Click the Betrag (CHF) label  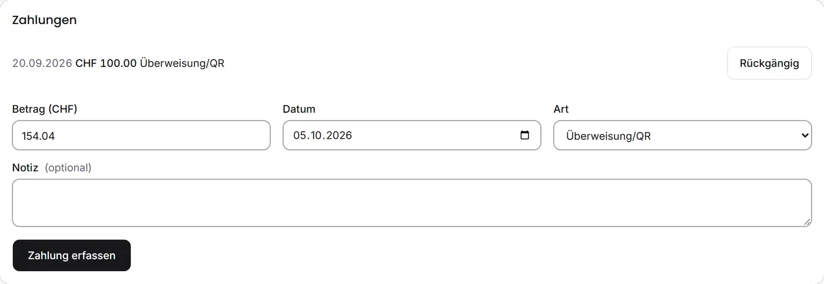point(45,109)
